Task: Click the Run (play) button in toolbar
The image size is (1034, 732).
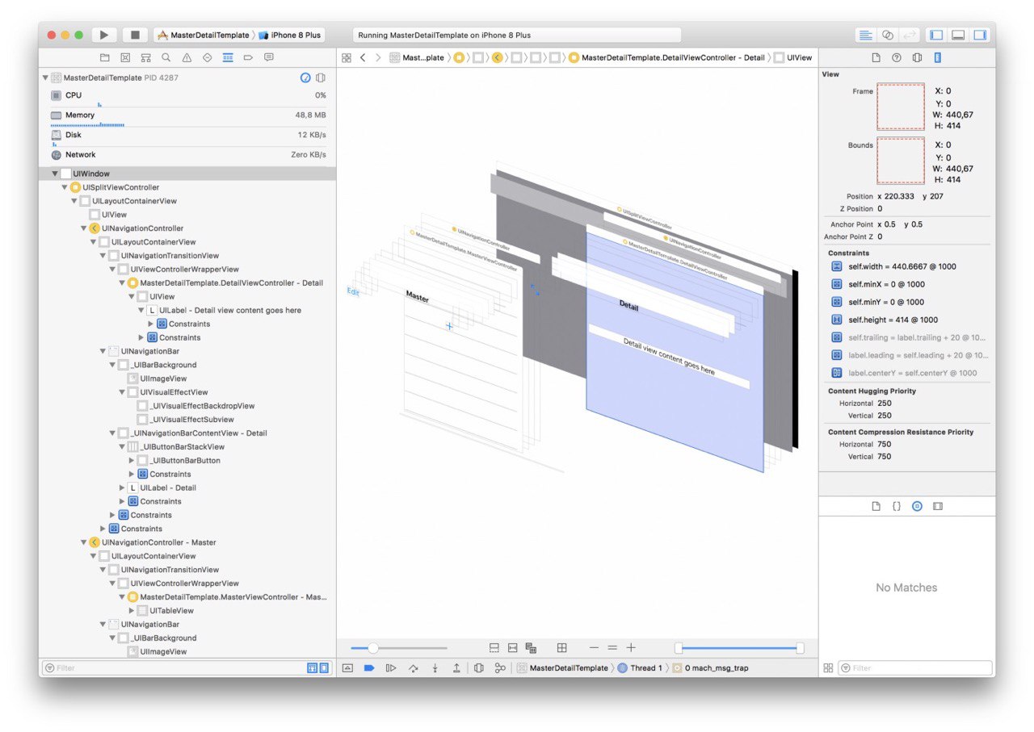Action: pyautogui.click(x=103, y=35)
